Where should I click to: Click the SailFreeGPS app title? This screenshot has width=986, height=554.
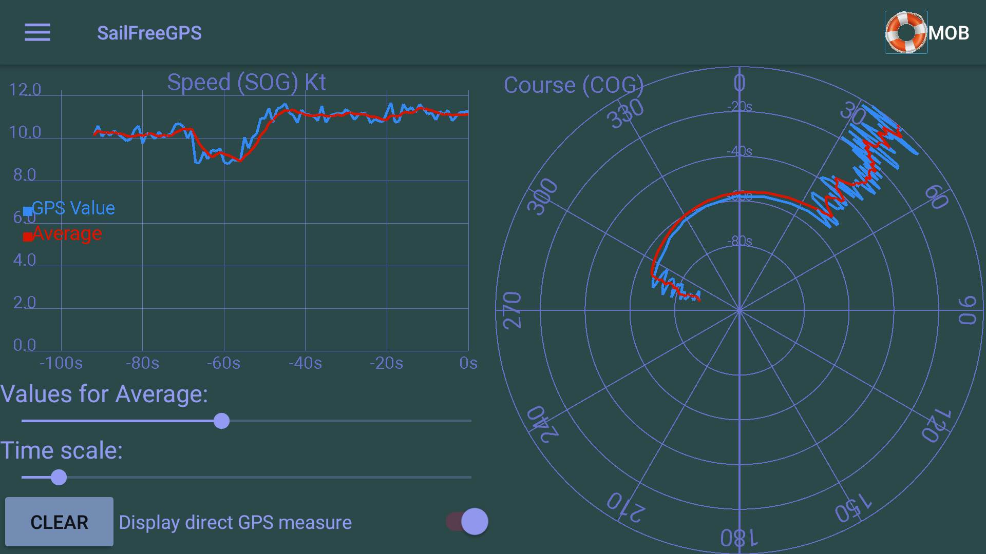[149, 33]
